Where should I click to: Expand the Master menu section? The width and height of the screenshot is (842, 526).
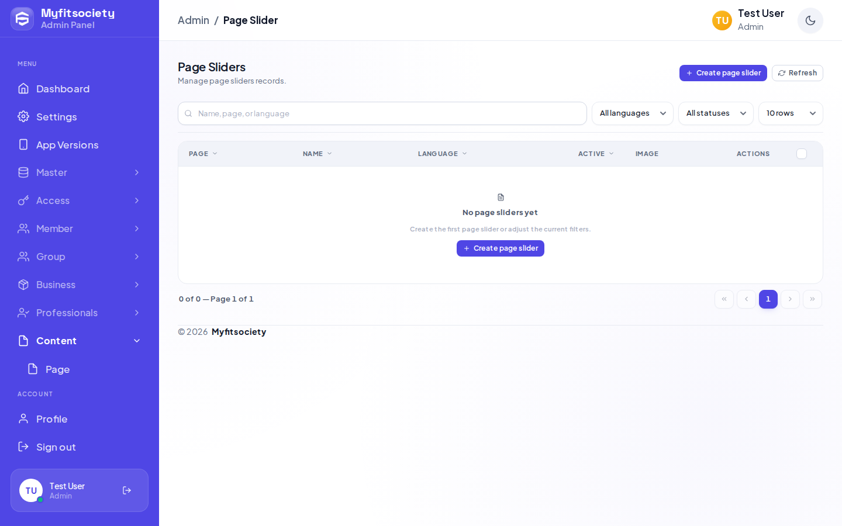80,172
